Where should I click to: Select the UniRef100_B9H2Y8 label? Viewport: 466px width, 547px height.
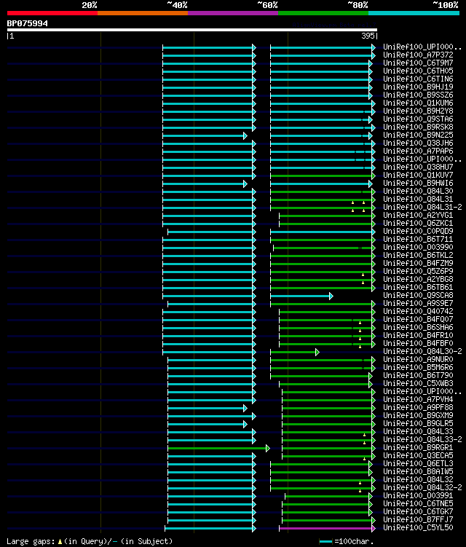click(x=418, y=111)
